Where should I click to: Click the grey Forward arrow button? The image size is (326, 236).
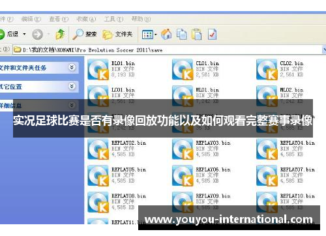coord(37,35)
